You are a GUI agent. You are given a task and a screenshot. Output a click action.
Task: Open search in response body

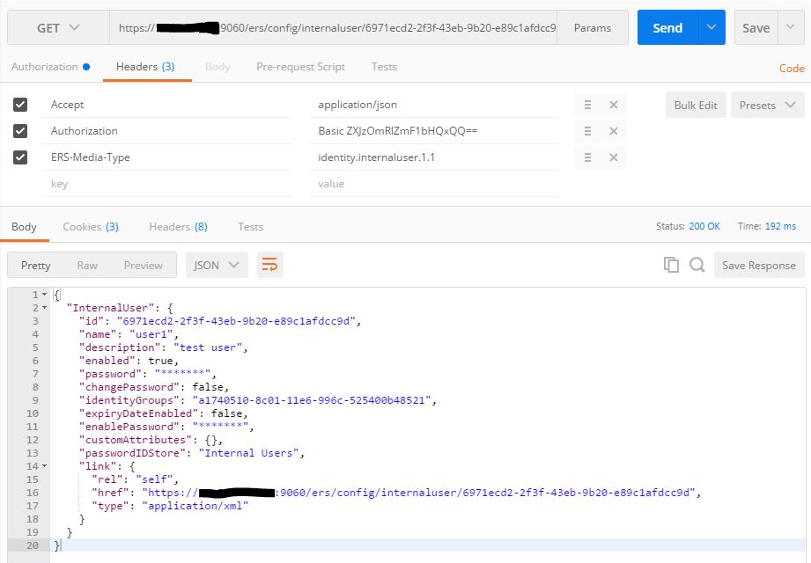coord(697,265)
